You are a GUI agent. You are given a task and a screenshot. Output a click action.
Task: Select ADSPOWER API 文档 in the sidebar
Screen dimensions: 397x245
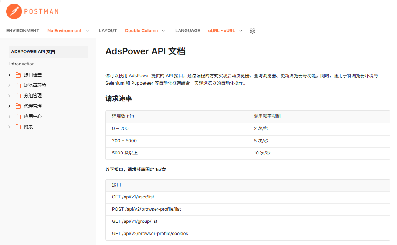(x=33, y=52)
